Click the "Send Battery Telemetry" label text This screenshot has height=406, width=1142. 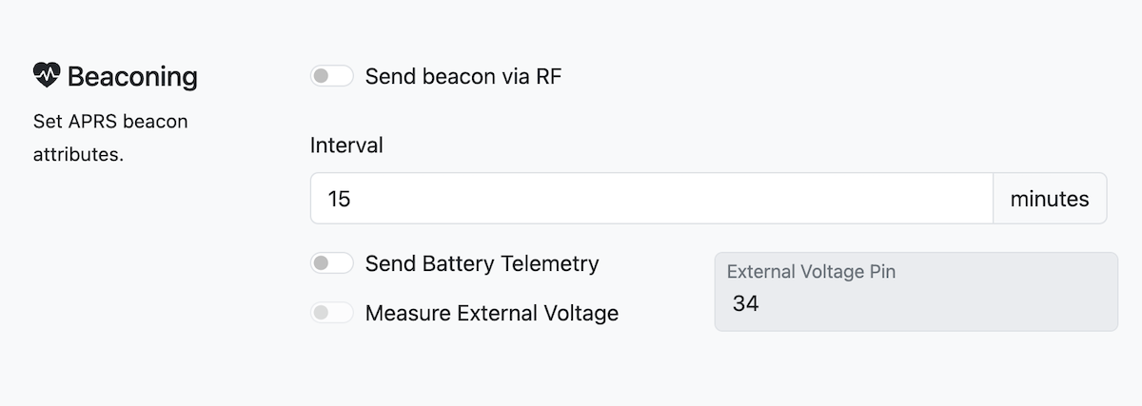[482, 263]
